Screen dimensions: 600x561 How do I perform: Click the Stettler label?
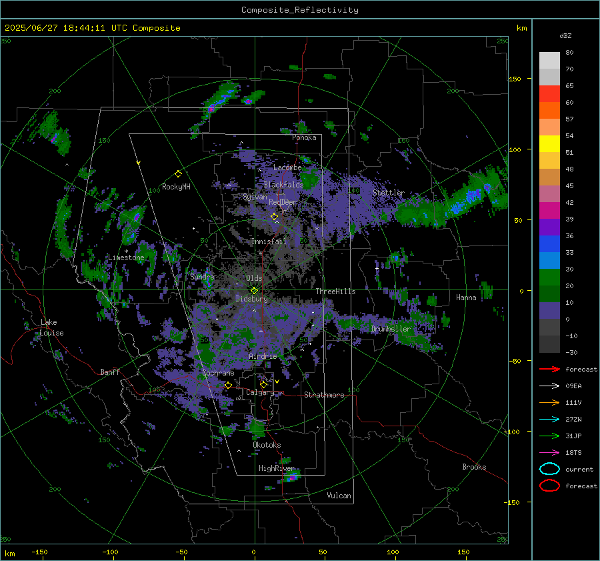tap(389, 193)
